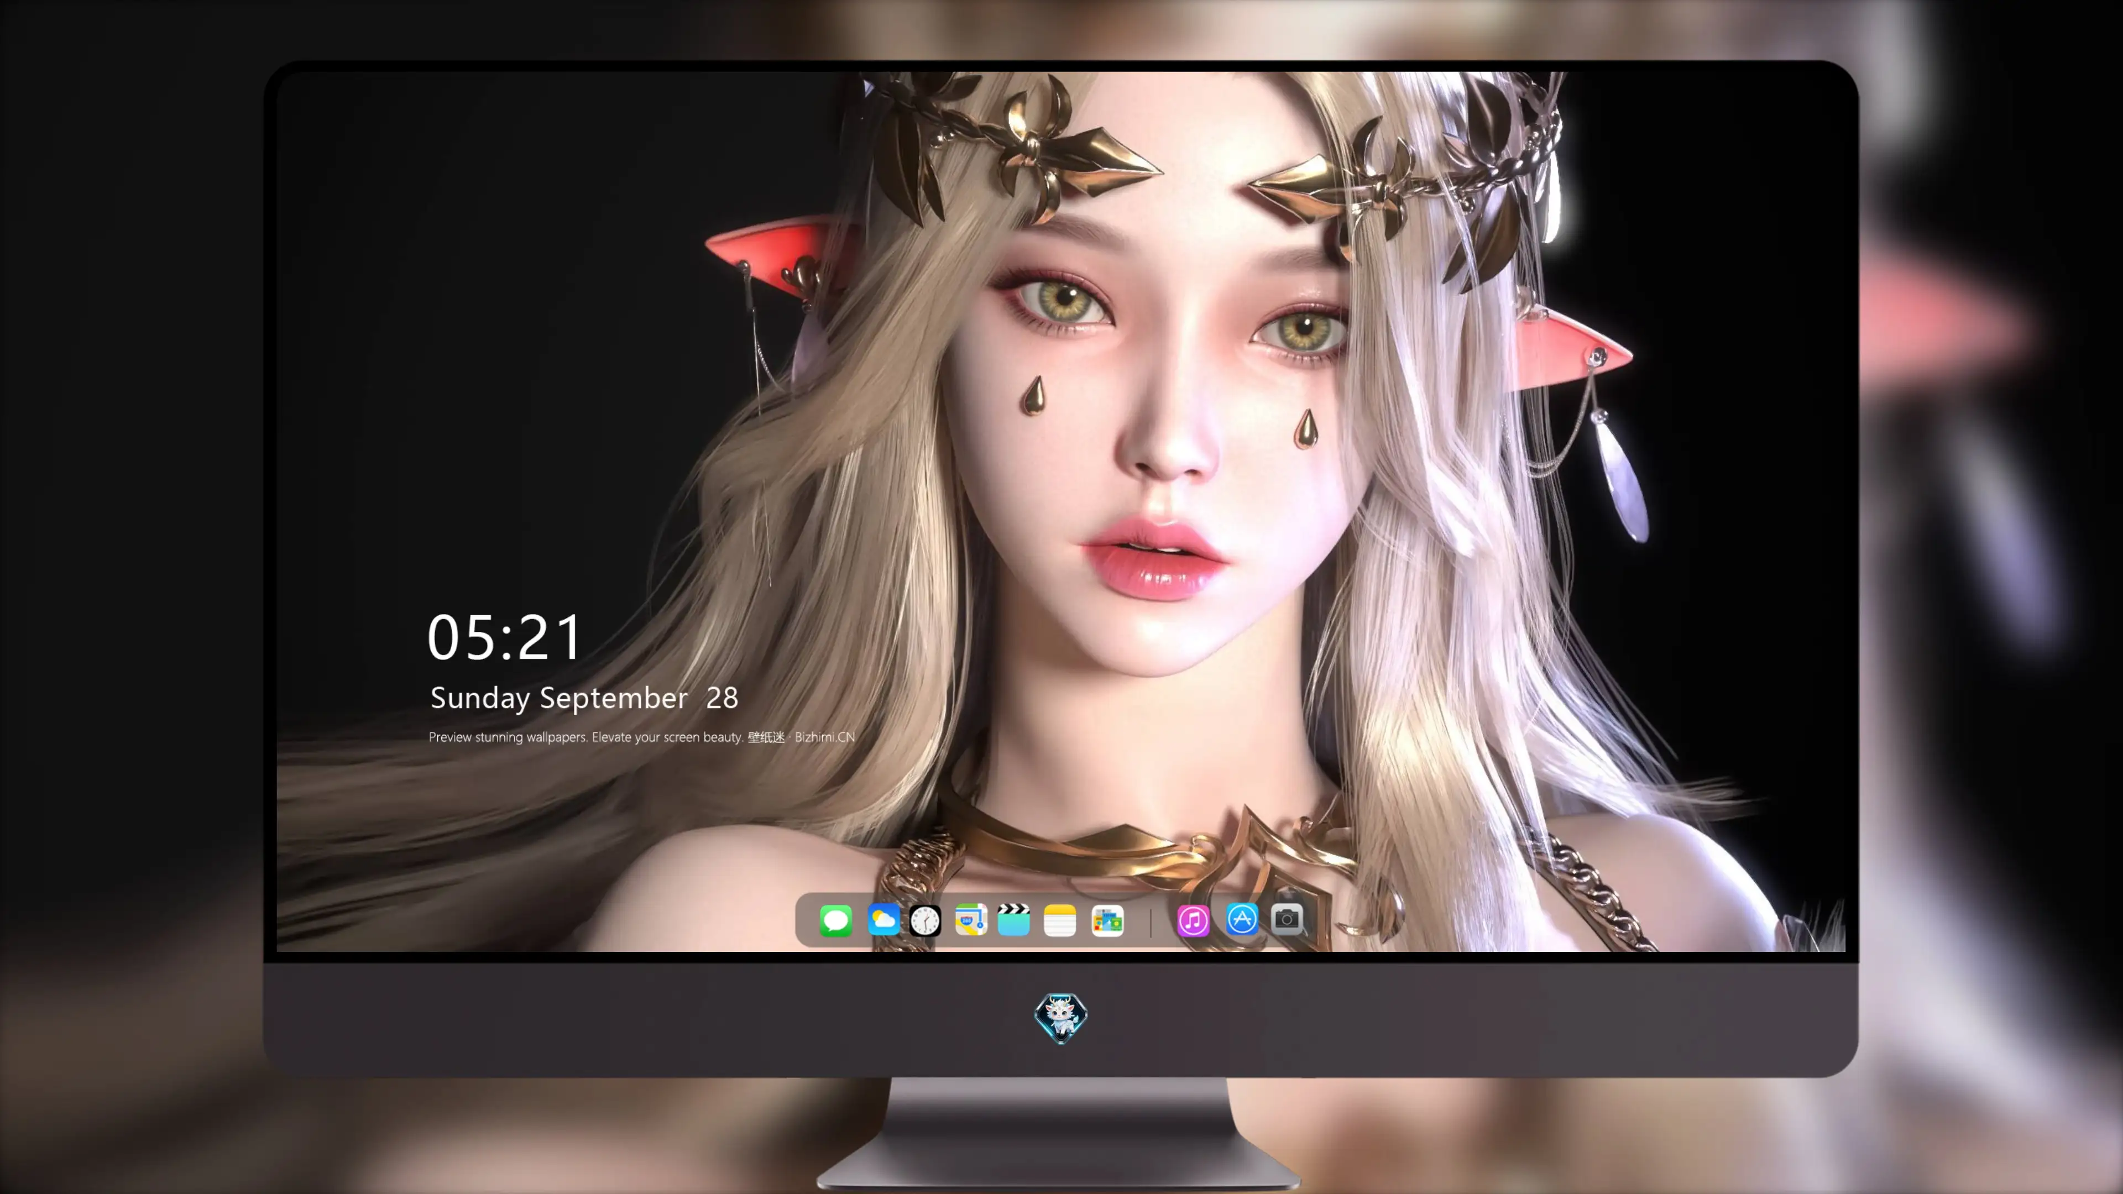Open the yellow Notes app

[x=1060, y=920]
